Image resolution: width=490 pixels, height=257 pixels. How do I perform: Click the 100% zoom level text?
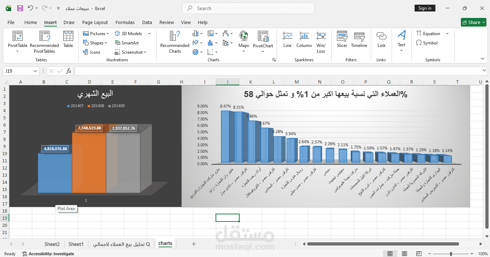483,254
